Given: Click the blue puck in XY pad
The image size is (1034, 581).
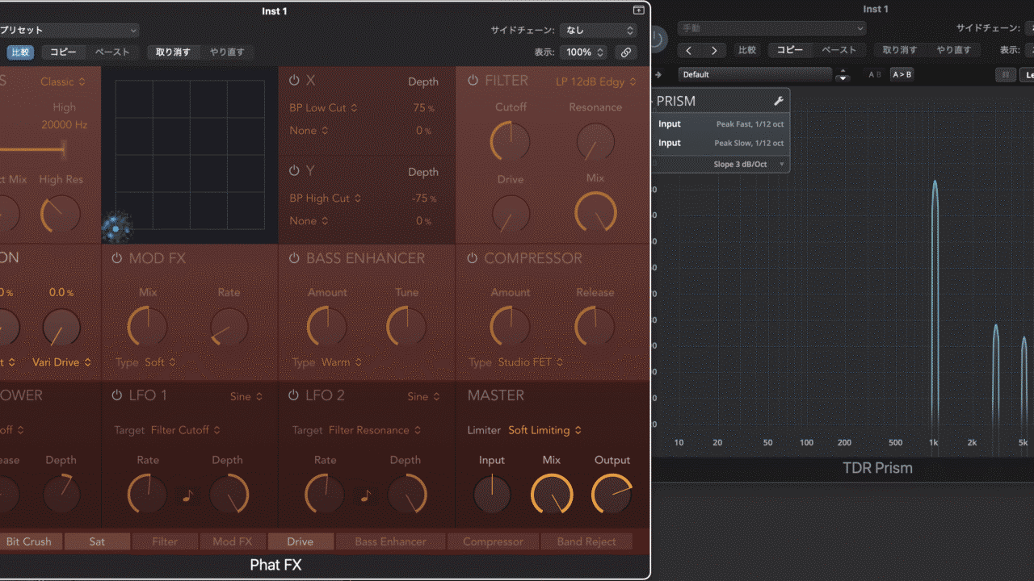Looking at the screenshot, I should (x=116, y=229).
